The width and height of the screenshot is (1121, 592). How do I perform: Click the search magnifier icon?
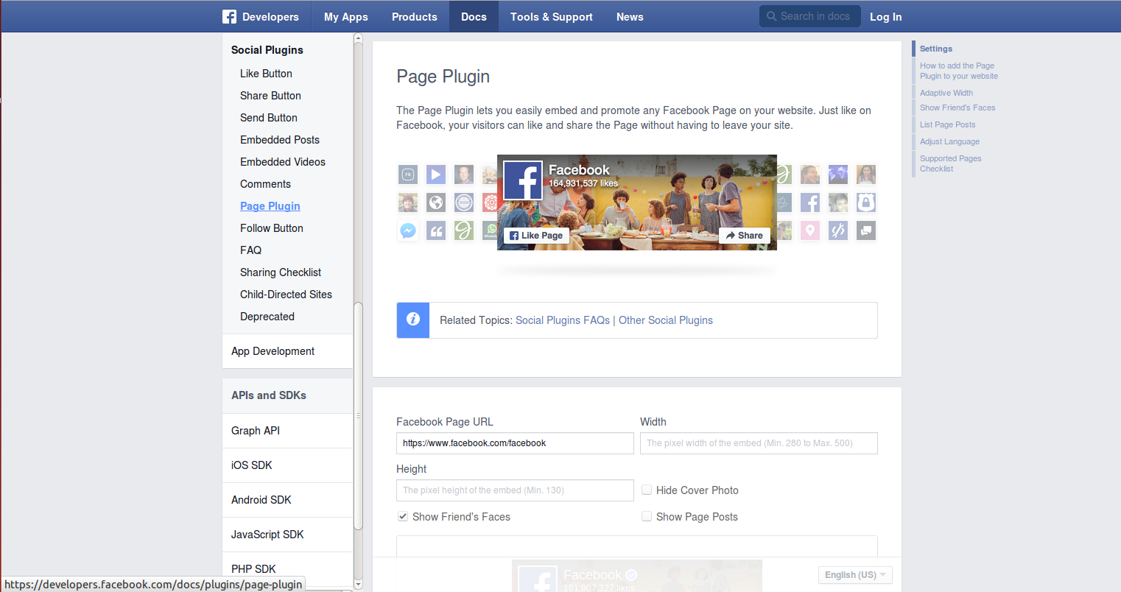(x=771, y=16)
